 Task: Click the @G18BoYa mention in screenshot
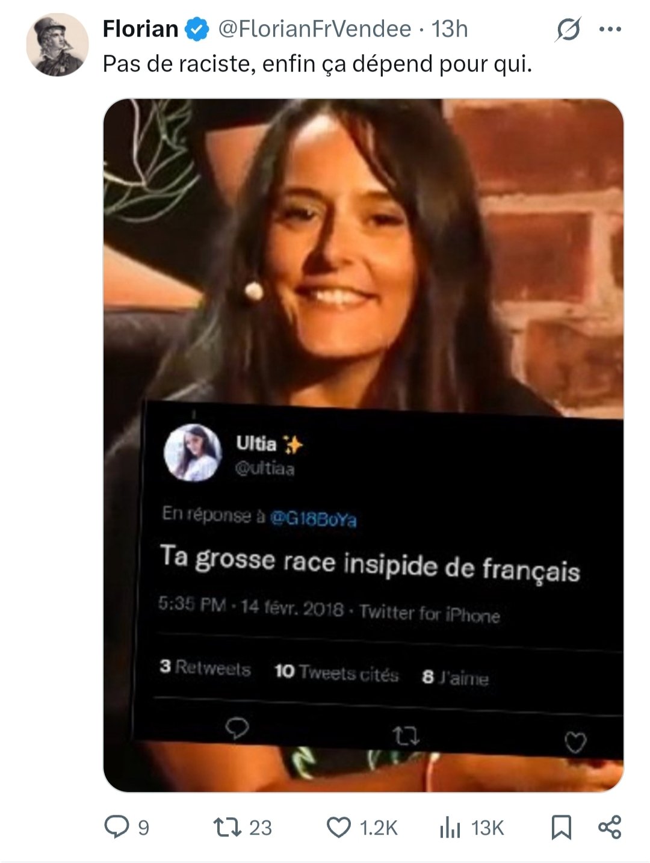coord(313,518)
